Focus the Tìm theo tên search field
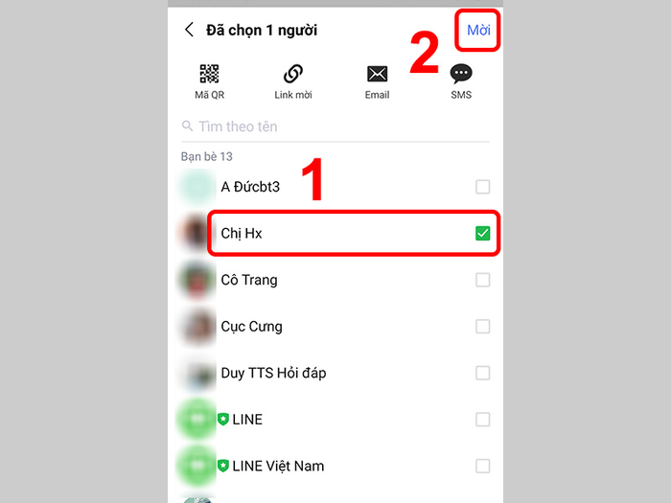Image resolution: width=671 pixels, height=503 pixels. [335, 126]
